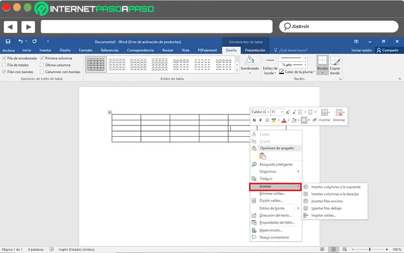Screen dimensions: 404x253
Task: Increase font size with the large A icon
Action: click(x=287, y=112)
